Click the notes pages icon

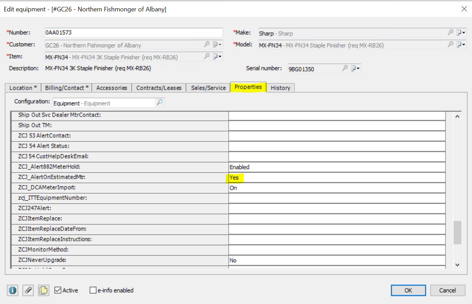44,290
